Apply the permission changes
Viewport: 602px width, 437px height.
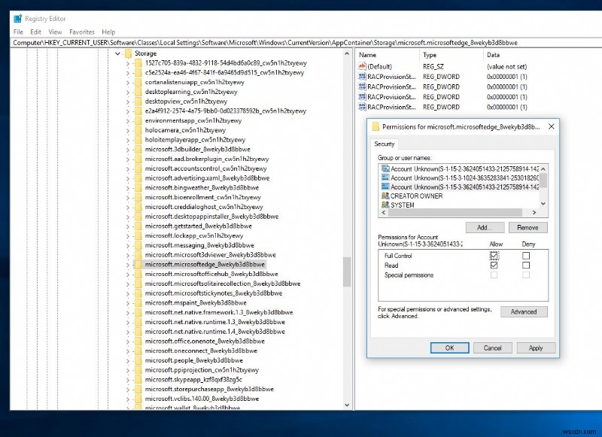pyautogui.click(x=534, y=347)
